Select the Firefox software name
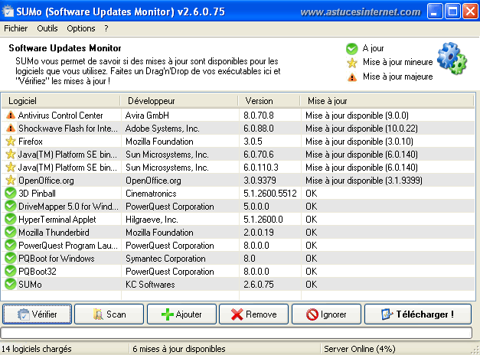The width and height of the screenshot is (480, 355). (x=31, y=142)
